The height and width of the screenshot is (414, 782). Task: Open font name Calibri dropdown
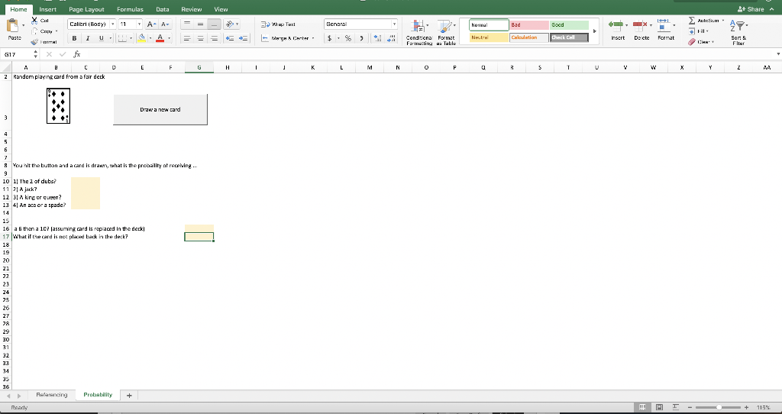[113, 24]
